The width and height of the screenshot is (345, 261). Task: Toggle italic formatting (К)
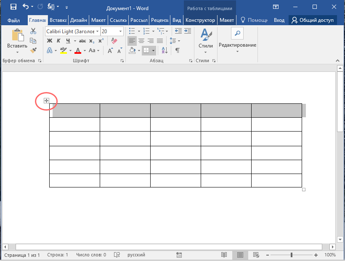click(x=58, y=41)
